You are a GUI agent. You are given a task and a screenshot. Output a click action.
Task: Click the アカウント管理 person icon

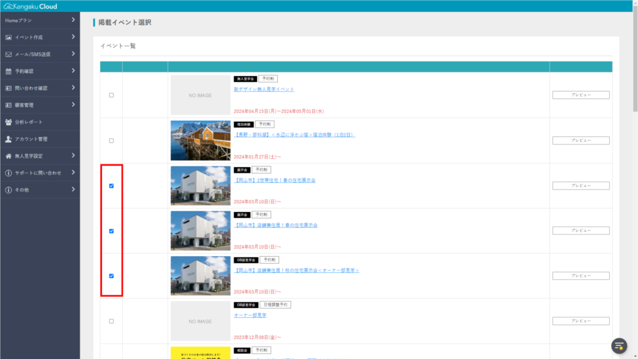click(x=9, y=139)
